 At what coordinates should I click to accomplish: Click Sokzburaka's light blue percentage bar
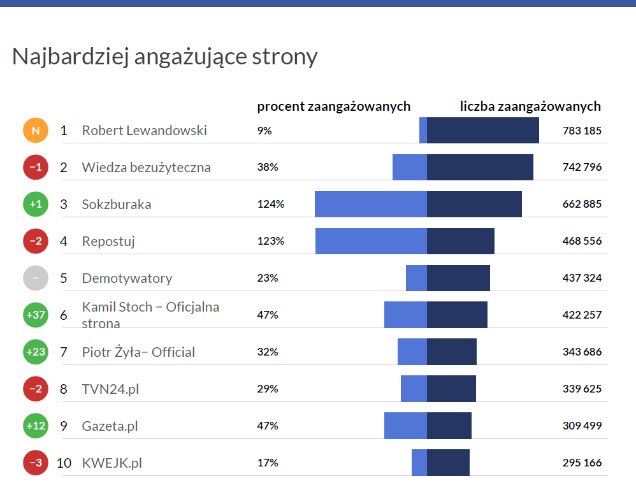pyautogui.click(x=370, y=205)
